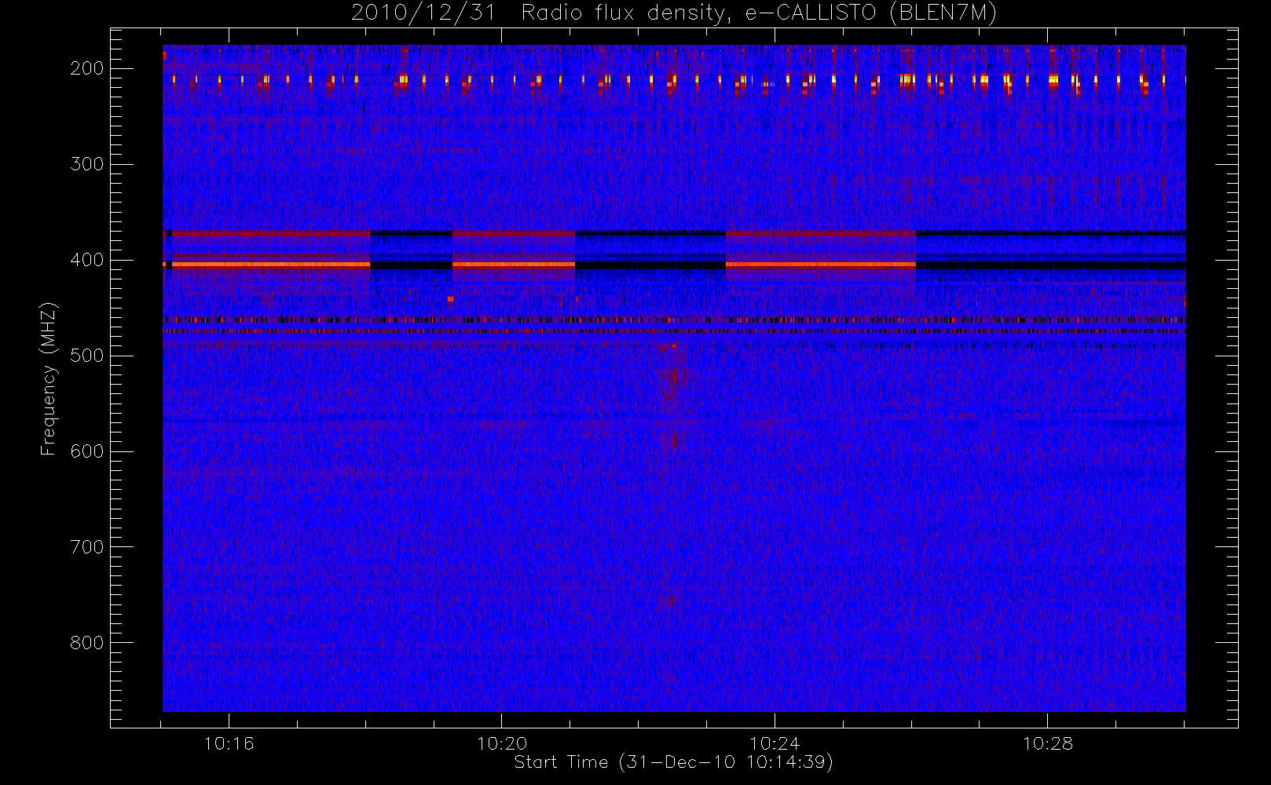Click the 800 frequency axis label
The height and width of the screenshot is (785, 1271).
point(87,643)
